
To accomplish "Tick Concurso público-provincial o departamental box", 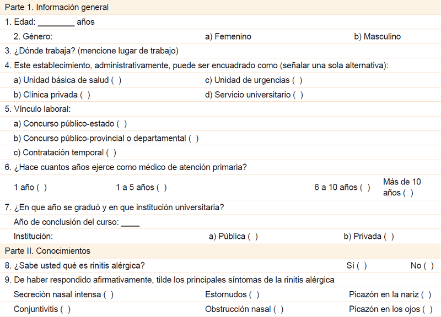I will 193,139.
